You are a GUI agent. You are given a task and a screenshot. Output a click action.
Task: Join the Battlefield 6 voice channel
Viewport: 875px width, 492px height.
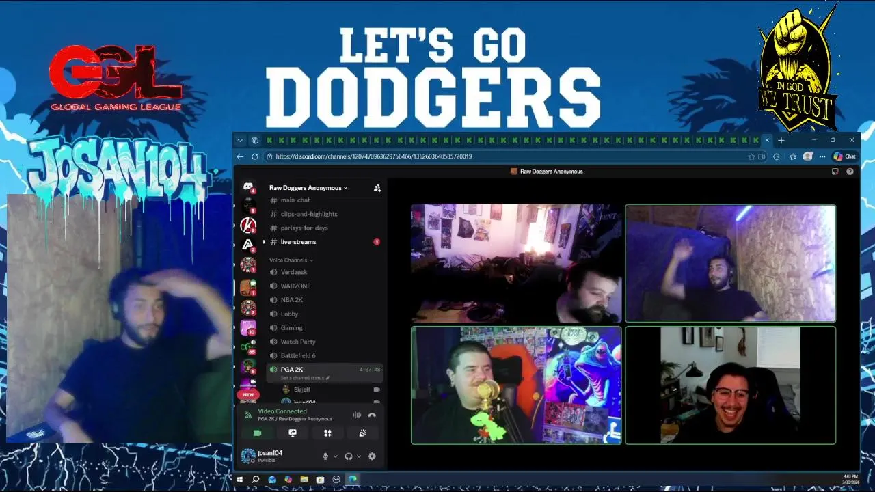[x=298, y=356]
